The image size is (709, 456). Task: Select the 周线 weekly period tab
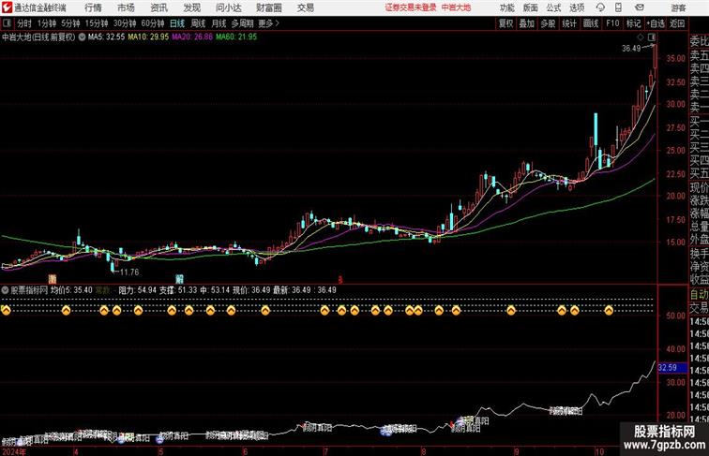198,23
